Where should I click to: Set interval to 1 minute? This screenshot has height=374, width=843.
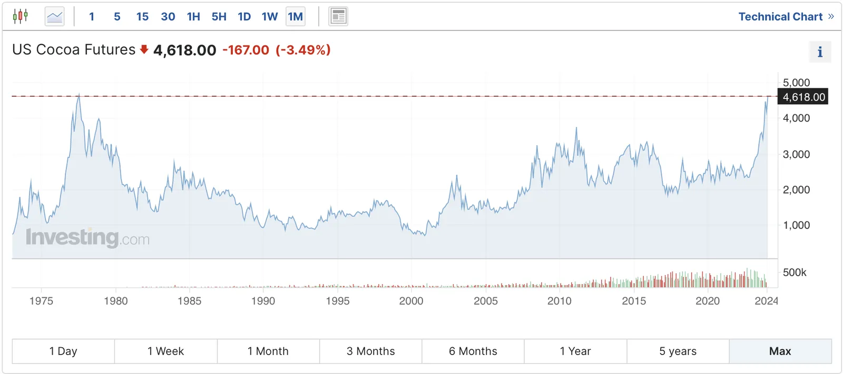[x=92, y=17]
